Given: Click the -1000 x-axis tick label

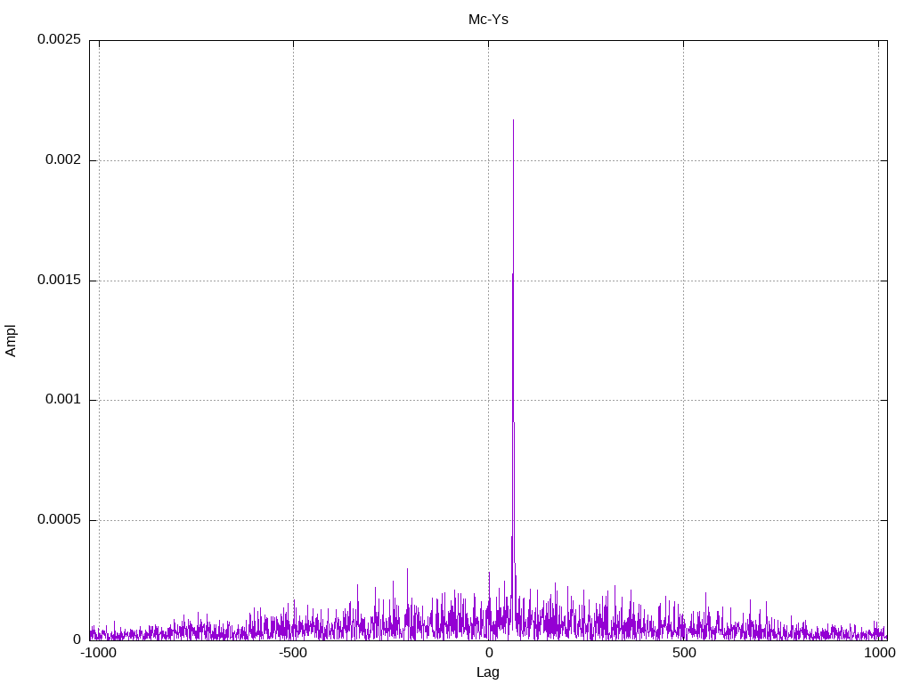Looking at the screenshot, I should (98, 653).
